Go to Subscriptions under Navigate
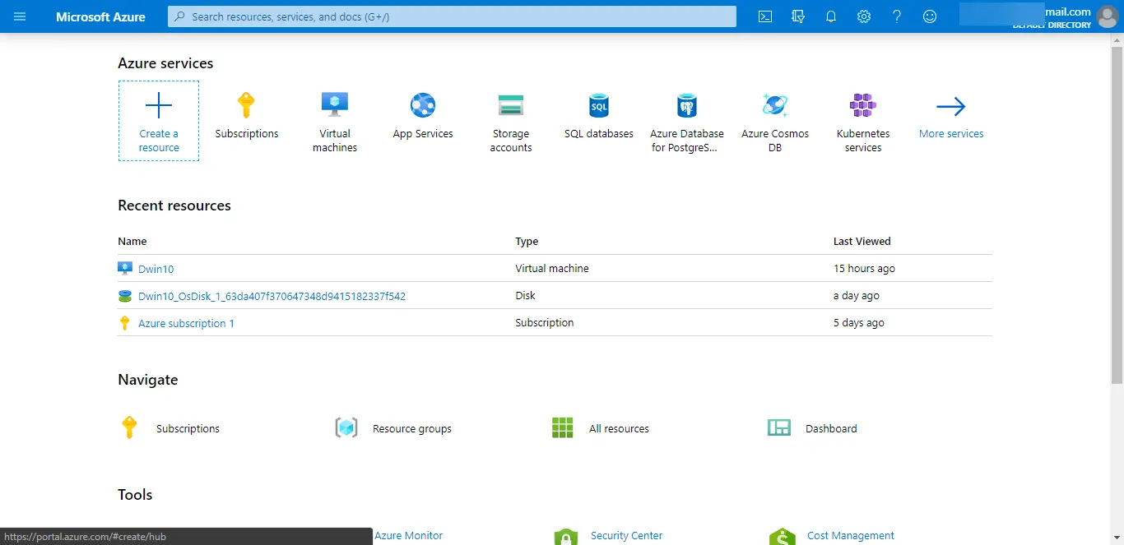 (188, 428)
